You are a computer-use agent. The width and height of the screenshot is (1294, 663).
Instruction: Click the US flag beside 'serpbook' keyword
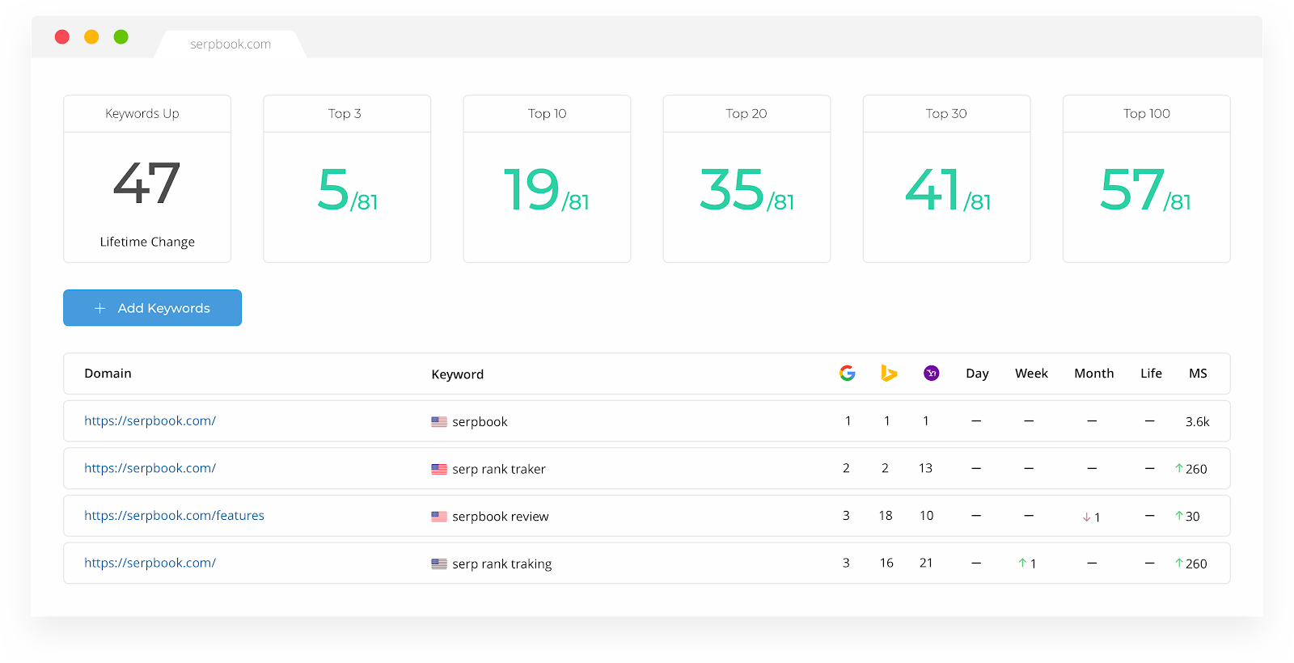click(x=439, y=422)
